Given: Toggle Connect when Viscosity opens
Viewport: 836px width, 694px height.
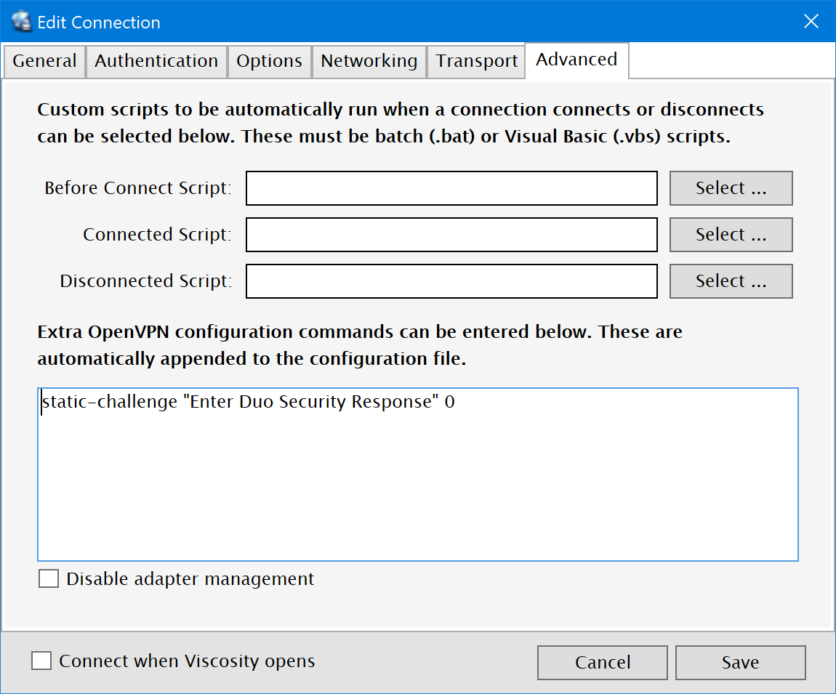Looking at the screenshot, I should point(42,661).
